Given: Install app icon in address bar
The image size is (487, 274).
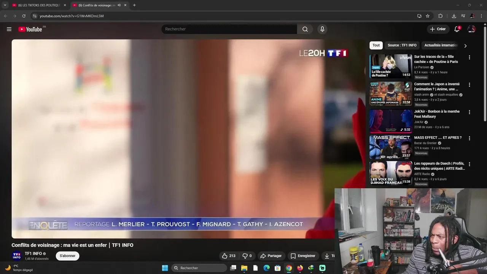Looking at the screenshot, I should [419, 16].
